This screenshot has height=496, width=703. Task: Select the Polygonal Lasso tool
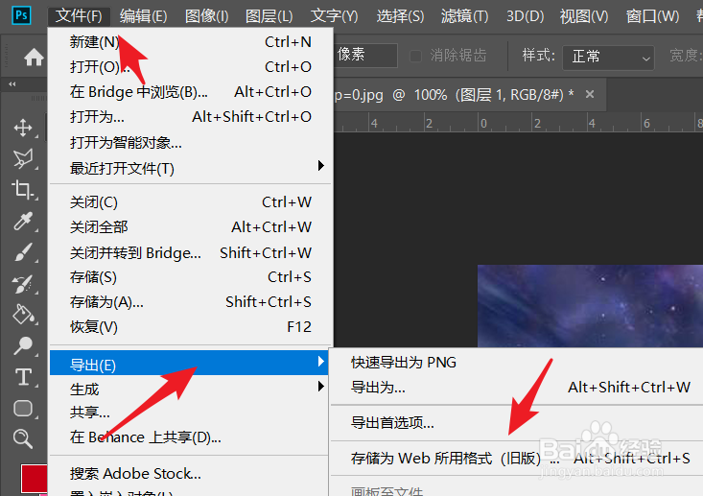tap(23, 158)
